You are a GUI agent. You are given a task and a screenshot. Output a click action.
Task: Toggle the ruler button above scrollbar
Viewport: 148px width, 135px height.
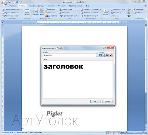pyautogui.click(x=146, y=22)
